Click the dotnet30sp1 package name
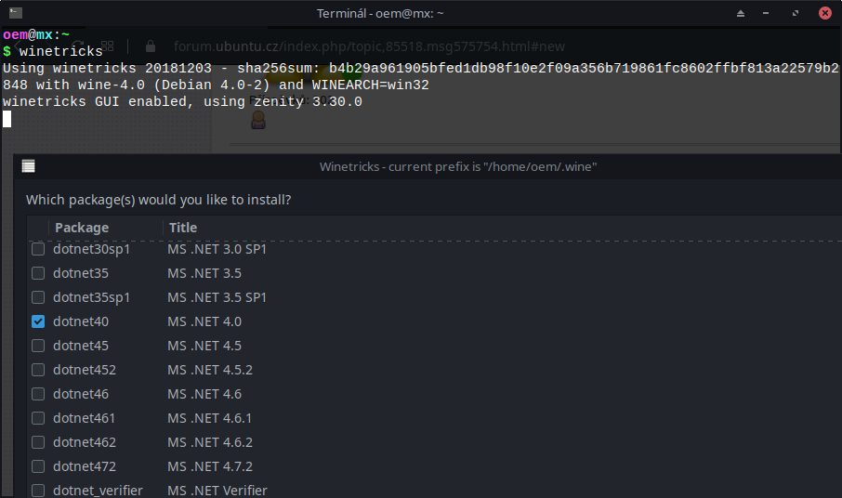This screenshot has height=498, width=842. pos(91,250)
